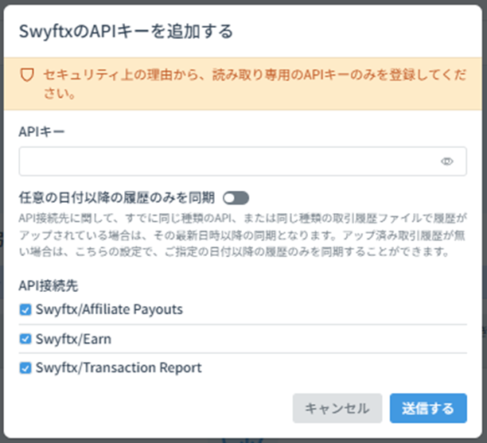
Task: Click the SwyftxのAPIキーを追加する title
Action: pos(126,32)
